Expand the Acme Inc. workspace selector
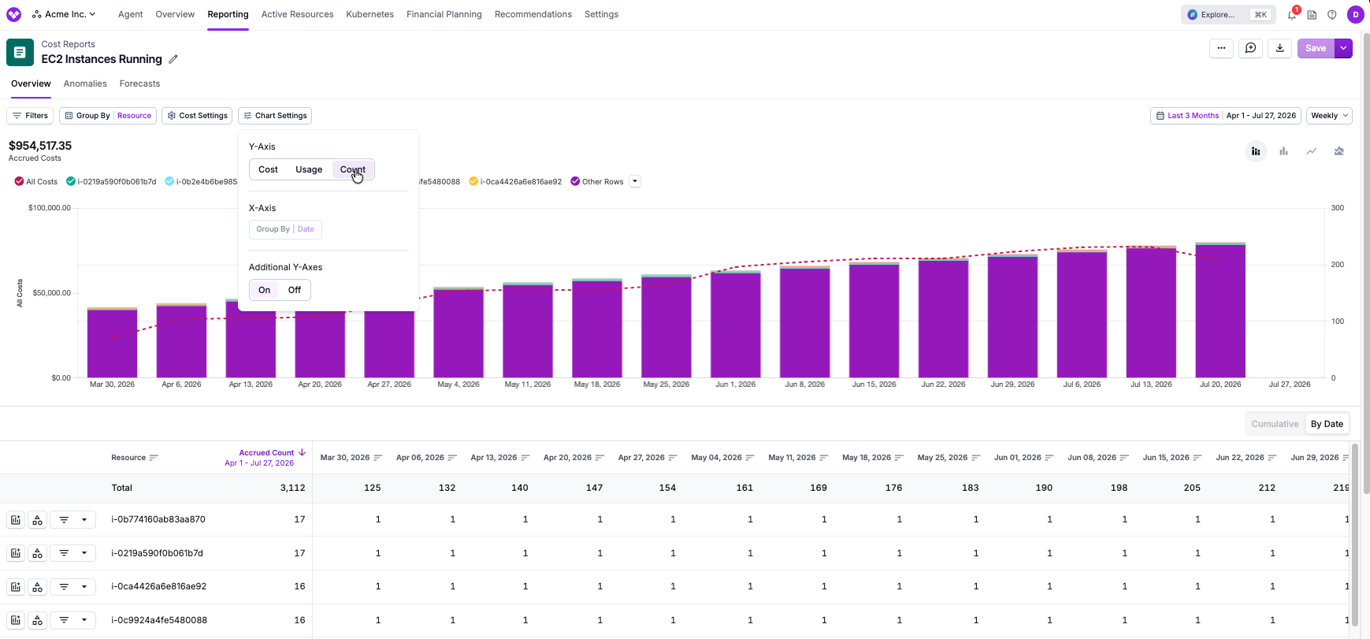 pos(64,14)
